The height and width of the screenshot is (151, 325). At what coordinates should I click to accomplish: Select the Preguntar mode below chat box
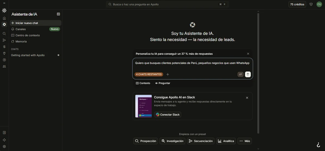(x=162, y=83)
